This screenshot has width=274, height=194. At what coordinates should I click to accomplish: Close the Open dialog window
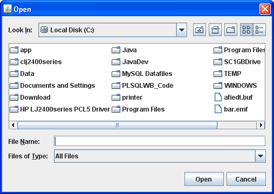pyautogui.click(x=265, y=9)
